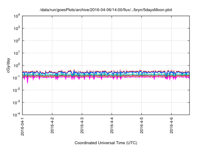This screenshot has height=146, width=209.
Task: Click the deepest magenta dip near 2016-04-1
Action: [x=27, y=82]
